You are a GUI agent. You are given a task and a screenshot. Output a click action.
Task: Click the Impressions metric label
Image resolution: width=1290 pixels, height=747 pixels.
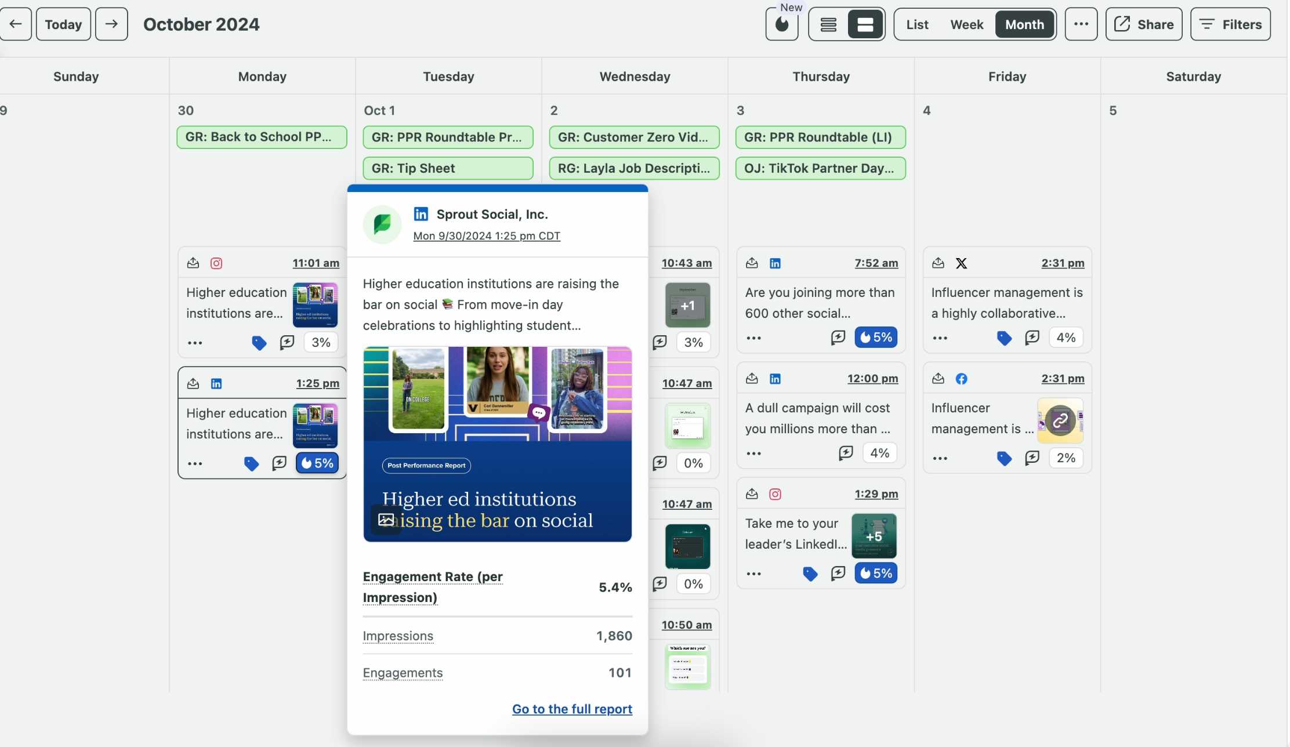398,636
